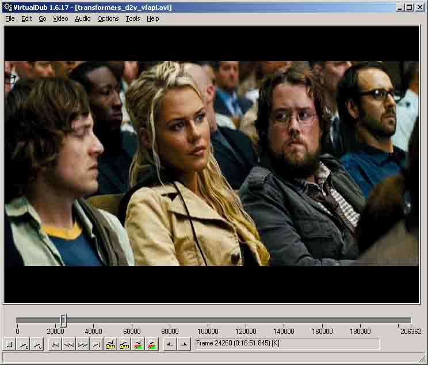The image size is (428, 365).
Task: Step backward with double-left arrows button
Action: click(69, 344)
